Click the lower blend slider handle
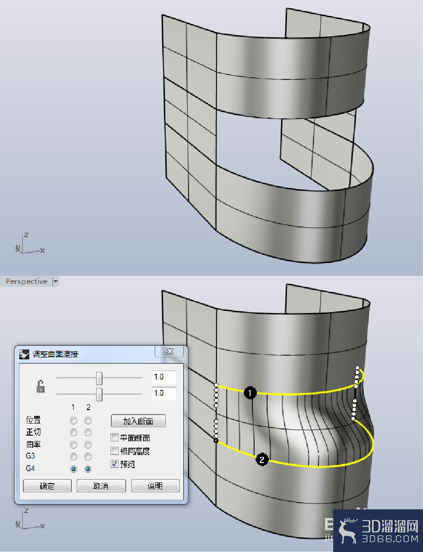Screen dimensions: 423x552 pos(99,394)
